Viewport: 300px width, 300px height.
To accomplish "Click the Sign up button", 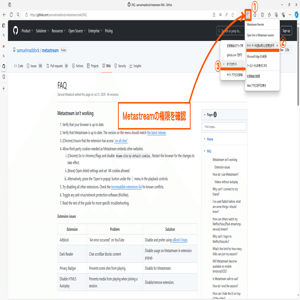I will pyautogui.click(x=286, y=31).
